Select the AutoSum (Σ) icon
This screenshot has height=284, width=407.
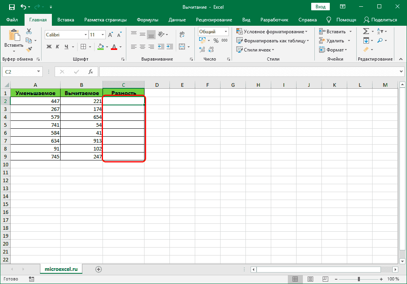pos(366,31)
